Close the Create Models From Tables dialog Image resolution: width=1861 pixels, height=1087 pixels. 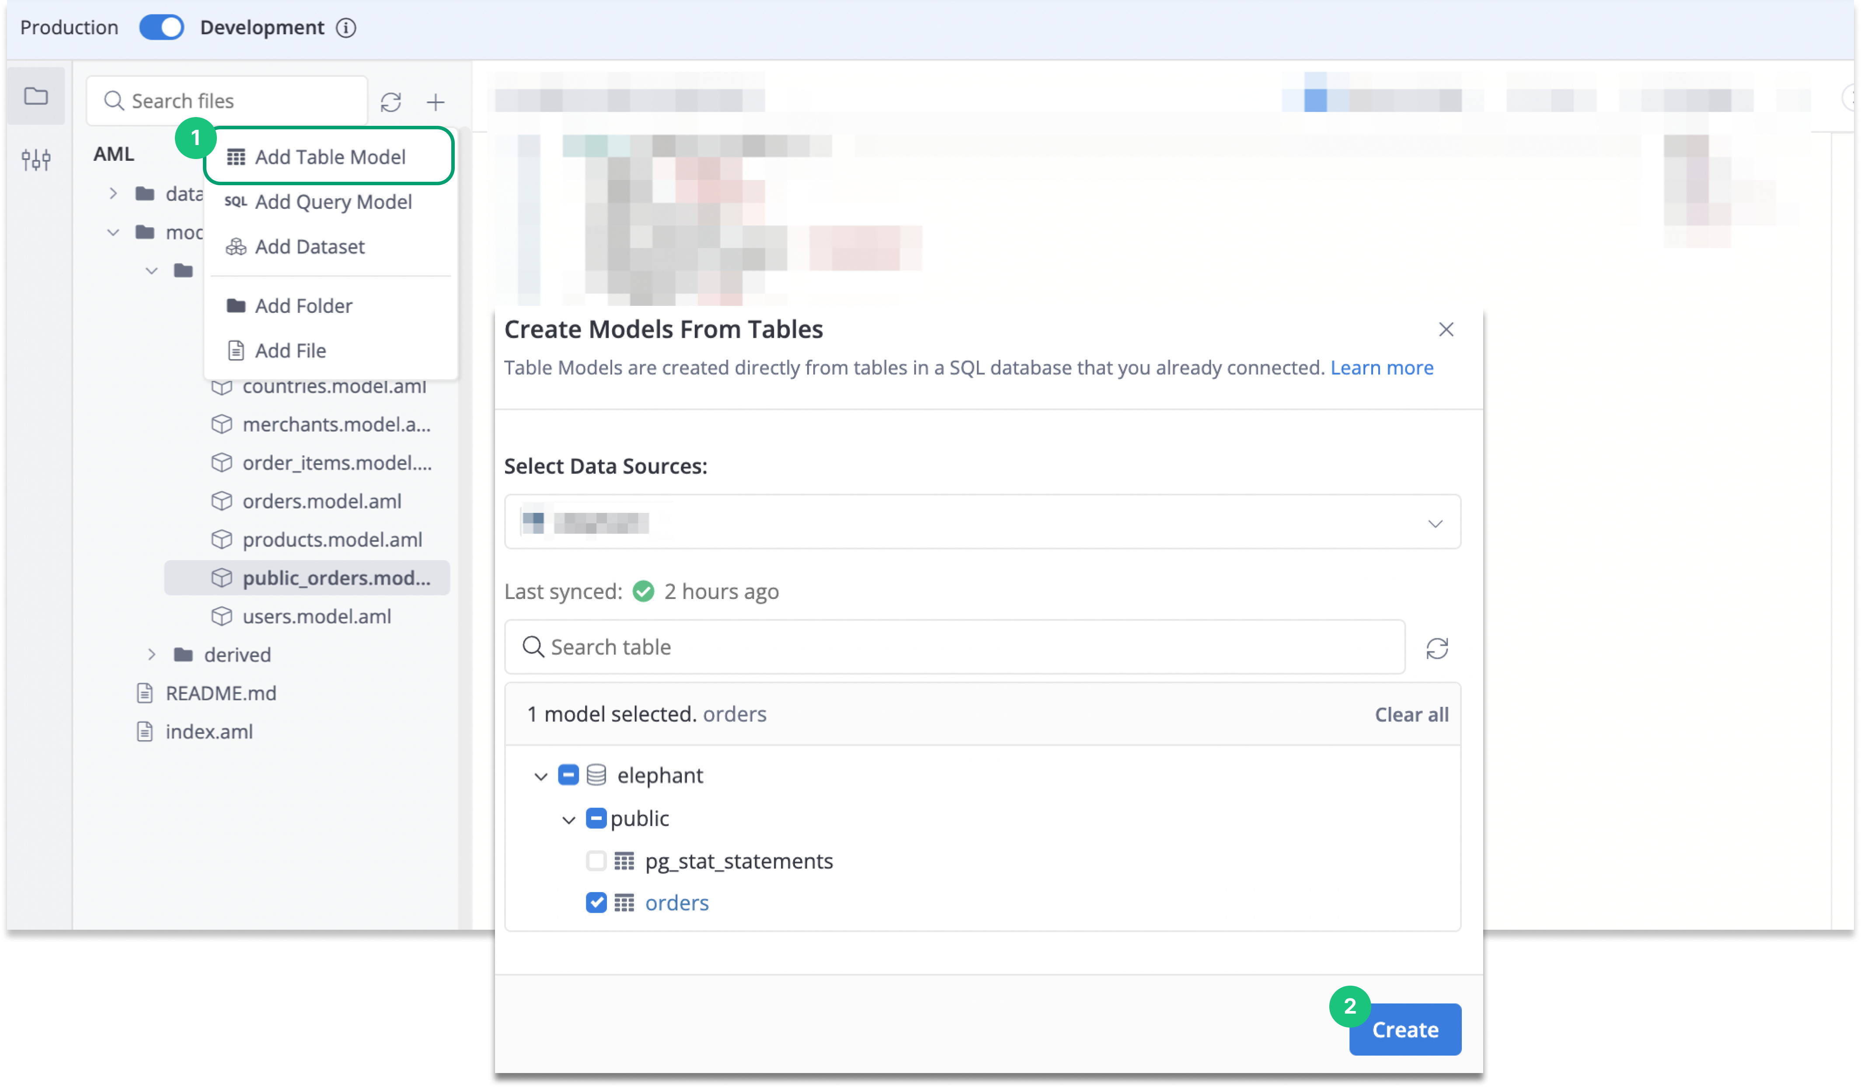click(x=1445, y=329)
